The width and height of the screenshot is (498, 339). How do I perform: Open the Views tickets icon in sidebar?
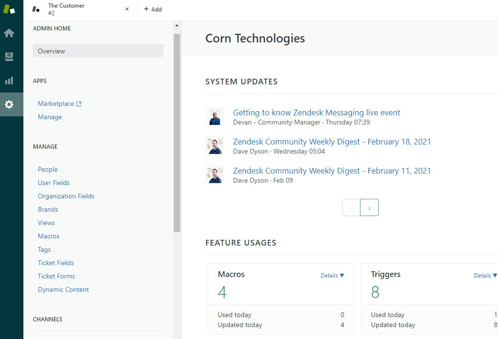(x=9, y=57)
